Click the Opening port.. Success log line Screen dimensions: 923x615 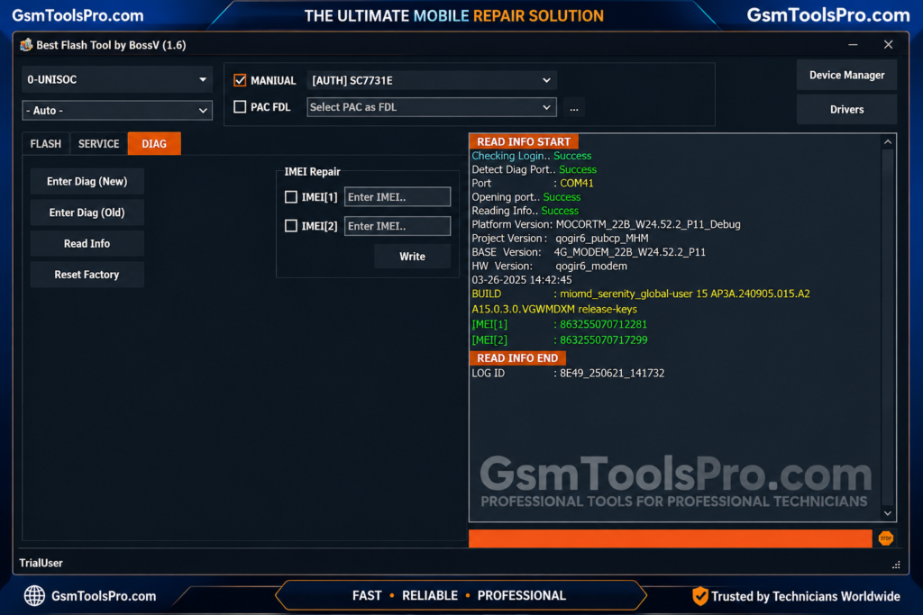coord(525,197)
